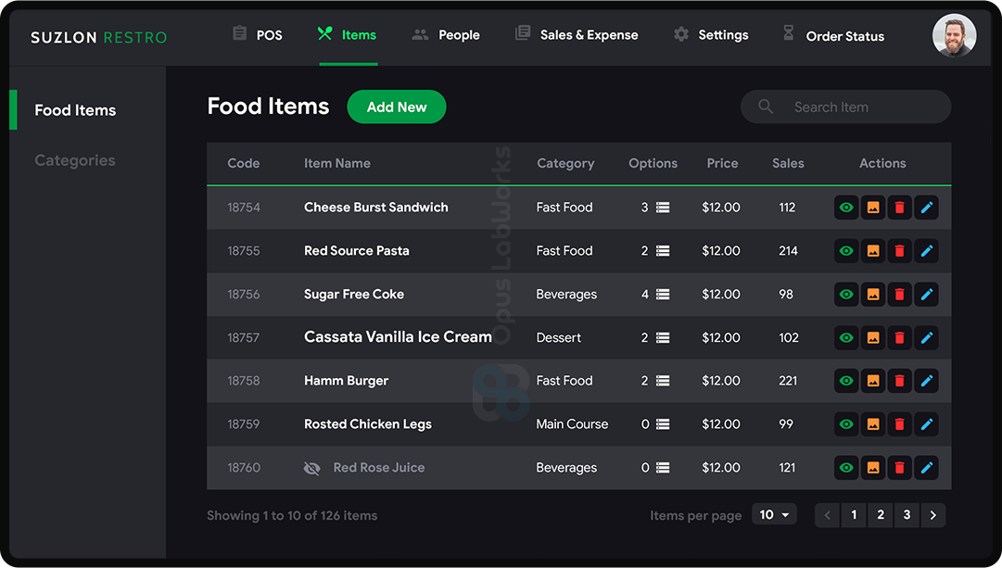The height and width of the screenshot is (568, 1002).
Task: Edit the Red Source Pasta item
Action: click(926, 251)
